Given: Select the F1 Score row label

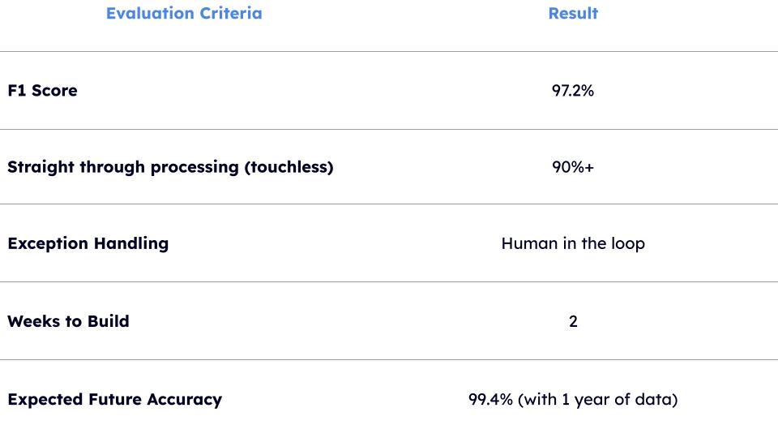Looking at the screenshot, I should pos(42,91).
